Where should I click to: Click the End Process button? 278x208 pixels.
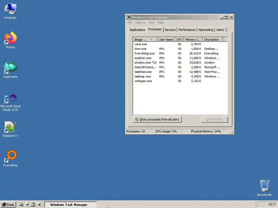(x=214, y=119)
